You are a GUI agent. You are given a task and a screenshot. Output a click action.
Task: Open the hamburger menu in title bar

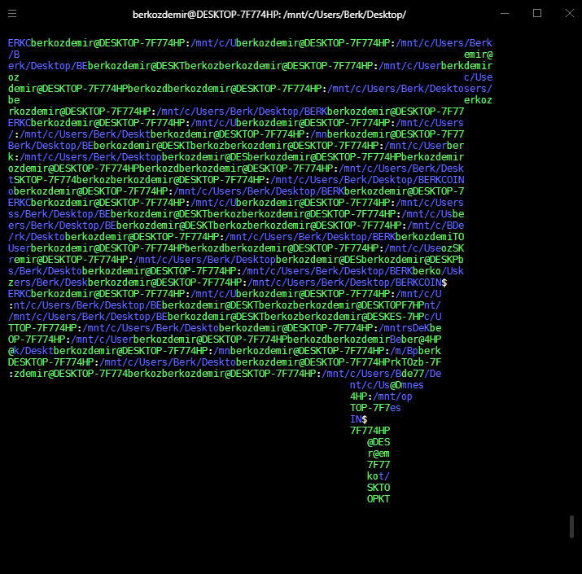coord(12,14)
